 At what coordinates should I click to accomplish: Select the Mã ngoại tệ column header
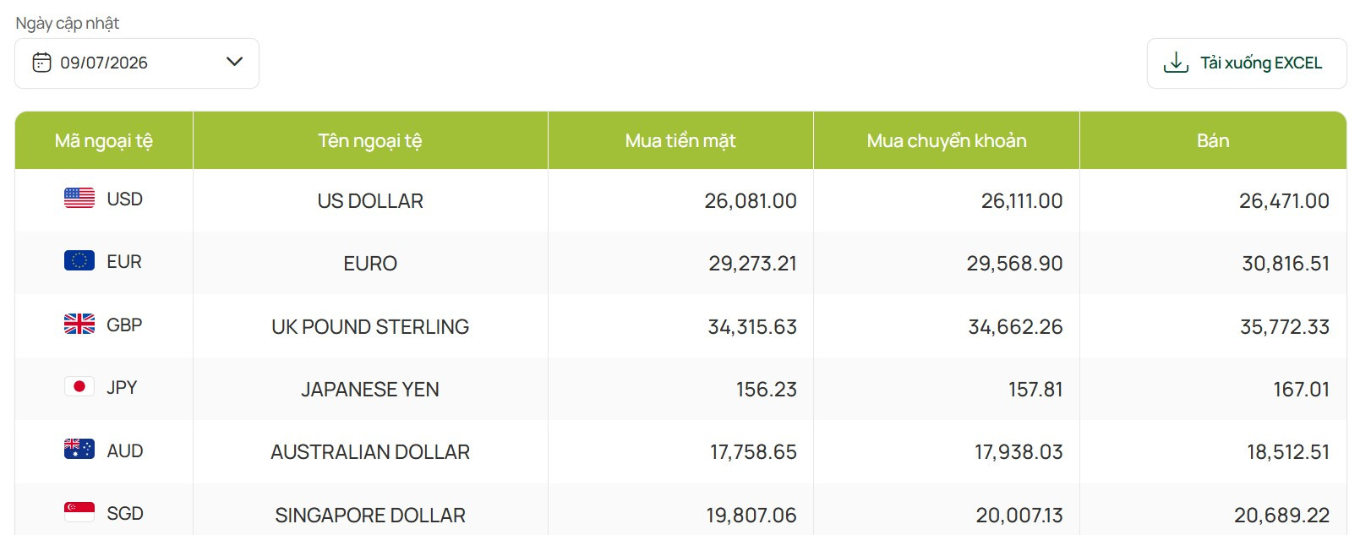click(104, 140)
